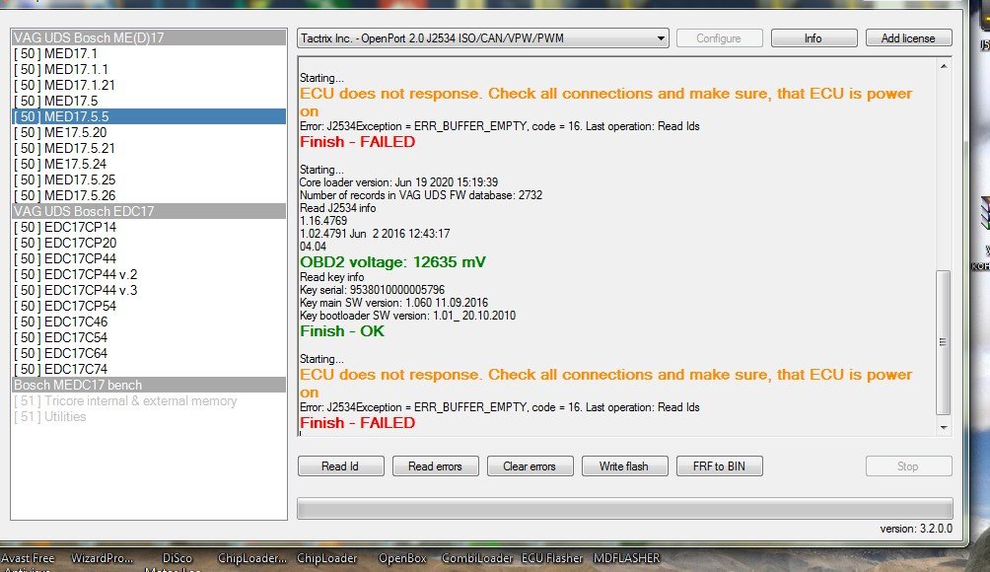Start Write flash operation

pyautogui.click(x=623, y=466)
